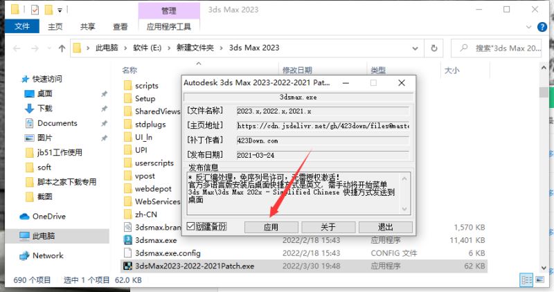
Task: Click the Forward navigation arrow
Action: [35, 48]
